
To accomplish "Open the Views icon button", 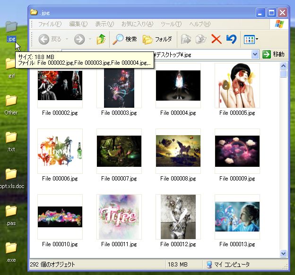I will tap(249, 40).
